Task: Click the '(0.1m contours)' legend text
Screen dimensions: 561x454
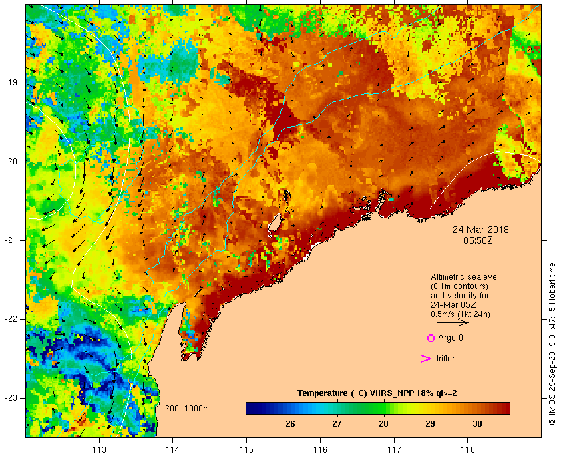Action: coord(459,286)
